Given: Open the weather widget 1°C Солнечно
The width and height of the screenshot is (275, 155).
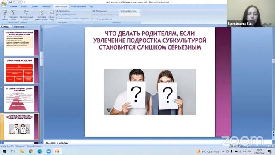Looking at the screenshot, I should pos(208,152).
